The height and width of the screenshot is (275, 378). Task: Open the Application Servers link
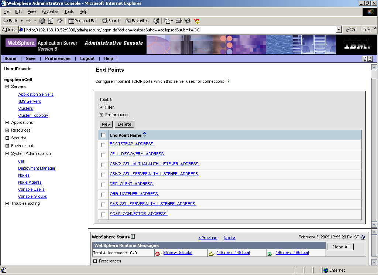tap(36, 94)
